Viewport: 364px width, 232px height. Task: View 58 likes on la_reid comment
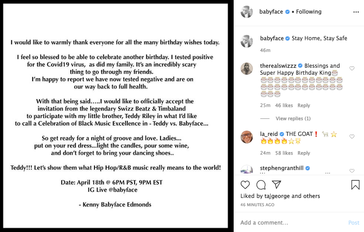pyautogui.click(x=284, y=153)
